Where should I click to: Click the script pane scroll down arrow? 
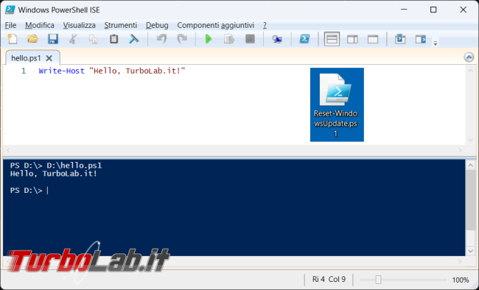coord(470,140)
